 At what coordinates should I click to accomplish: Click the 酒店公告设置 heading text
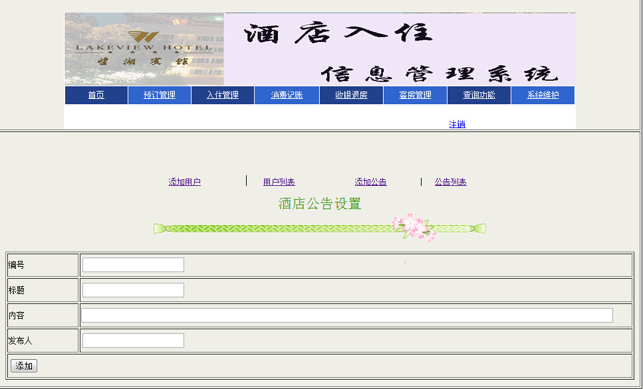320,204
